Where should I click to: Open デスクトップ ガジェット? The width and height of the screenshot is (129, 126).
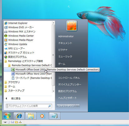coord(19,53)
